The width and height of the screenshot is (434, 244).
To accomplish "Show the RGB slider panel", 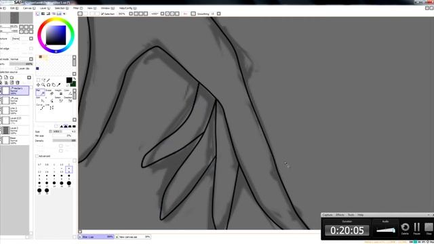I will coord(43,14).
